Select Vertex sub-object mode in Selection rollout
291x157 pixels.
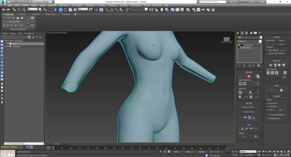241,77
